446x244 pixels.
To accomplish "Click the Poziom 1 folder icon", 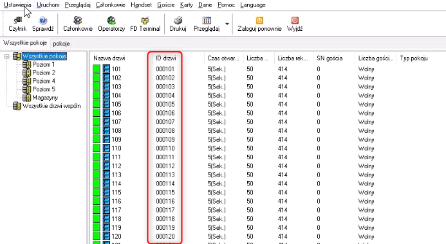I will tap(27, 65).
